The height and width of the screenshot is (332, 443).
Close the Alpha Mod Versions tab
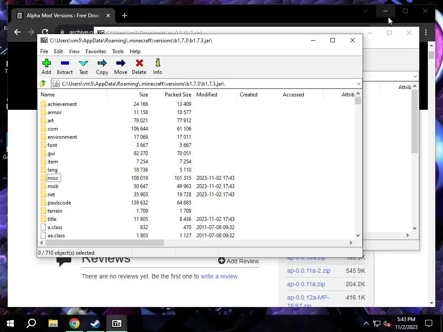click(x=108, y=16)
